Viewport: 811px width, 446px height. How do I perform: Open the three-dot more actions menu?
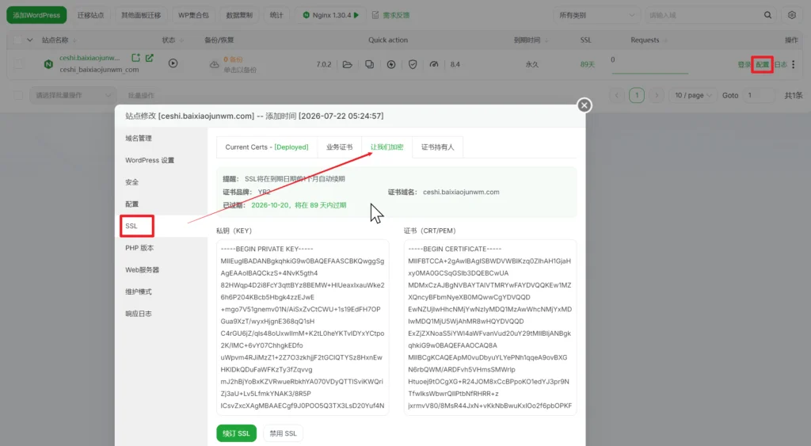[x=794, y=64]
